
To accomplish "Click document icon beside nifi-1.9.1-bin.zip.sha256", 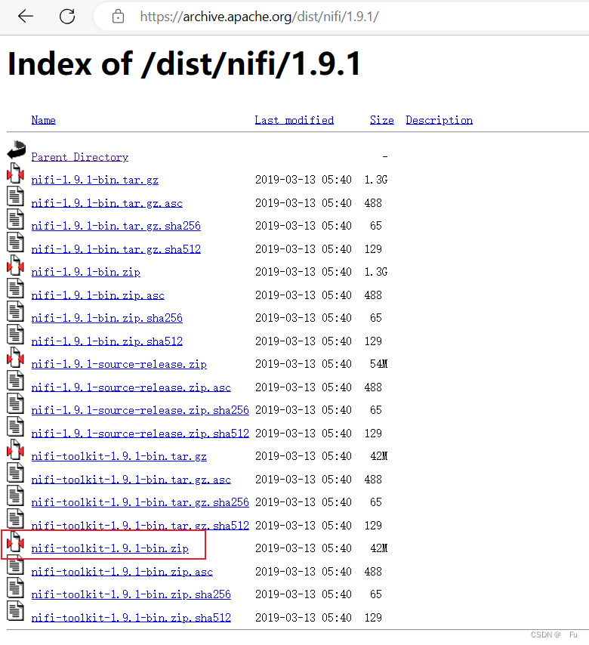I will pyautogui.click(x=15, y=311).
